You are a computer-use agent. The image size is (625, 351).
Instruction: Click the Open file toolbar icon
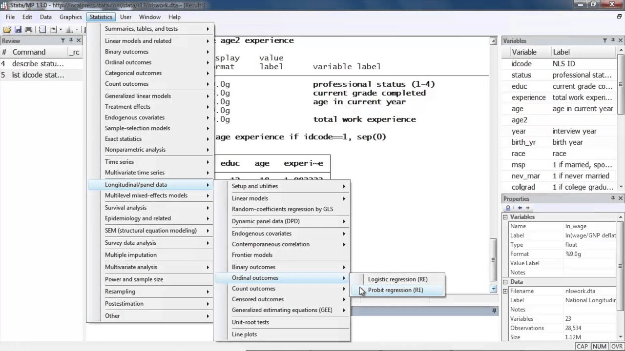click(7, 30)
